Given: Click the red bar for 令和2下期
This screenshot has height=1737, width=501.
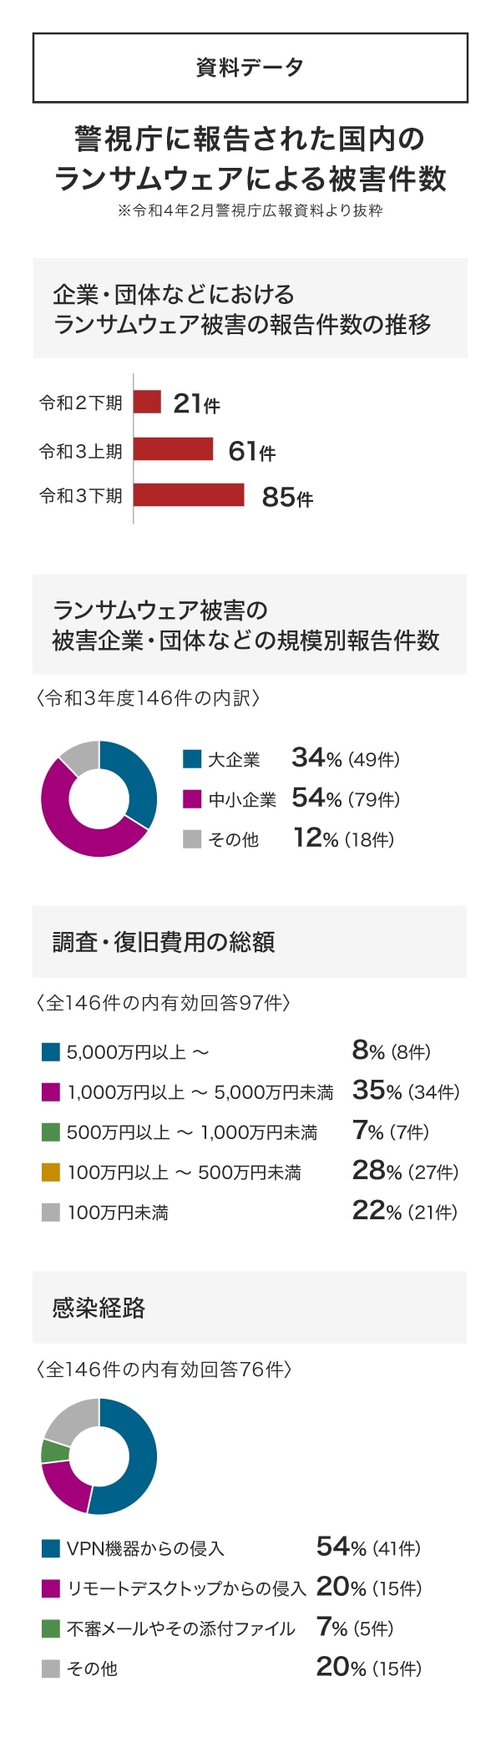Looking at the screenshot, I should [x=147, y=402].
